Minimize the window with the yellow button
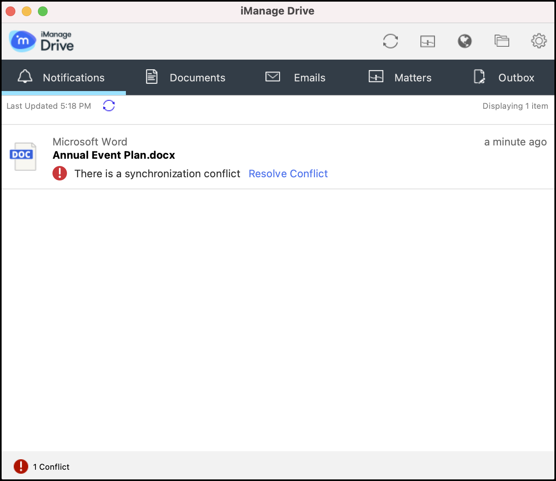 pos(27,11)
